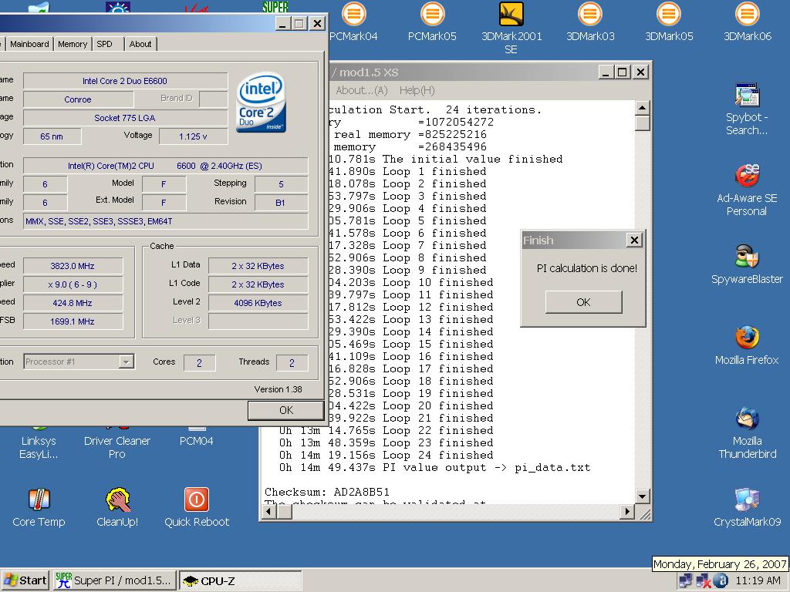The width and height of the screenshot is (790, 592).
Task: Open the 3DMark06 desktop icon
Action: pyautogui.click(x=747, y=22)
